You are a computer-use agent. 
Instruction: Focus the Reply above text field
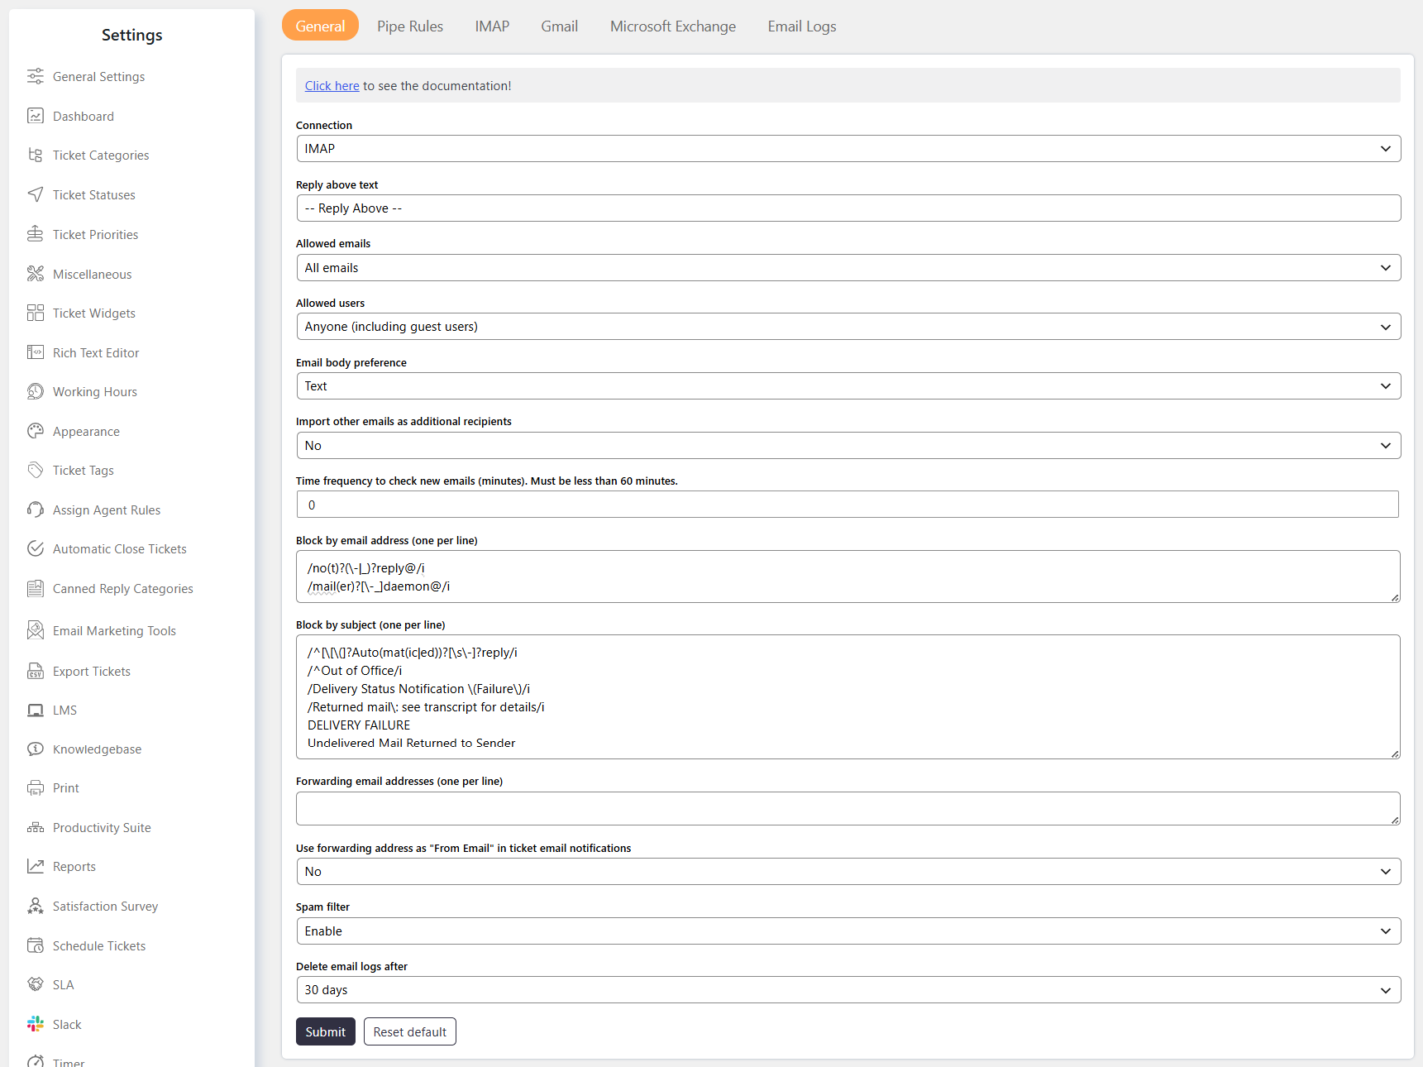848,208
